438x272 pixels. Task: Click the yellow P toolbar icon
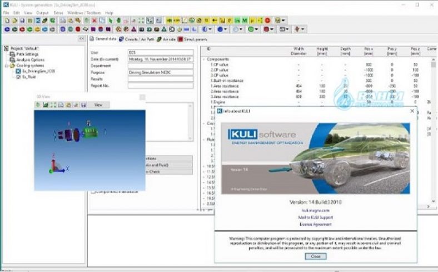(230, 21)
